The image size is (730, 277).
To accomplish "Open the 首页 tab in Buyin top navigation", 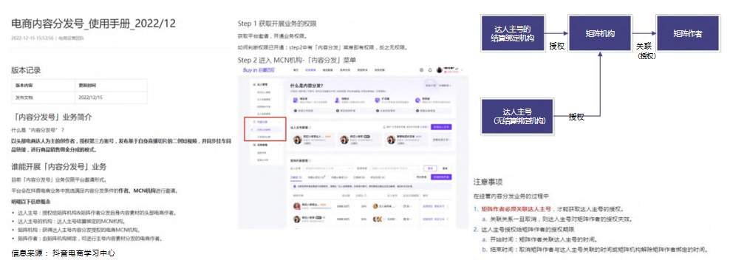I will tap(296, 70).
